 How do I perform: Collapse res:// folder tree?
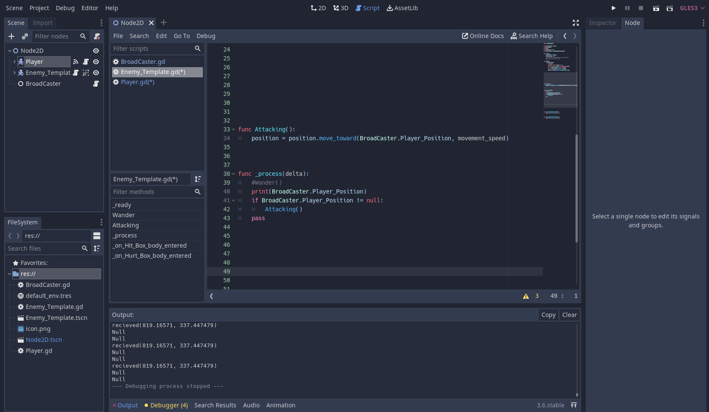coord(9,274)
